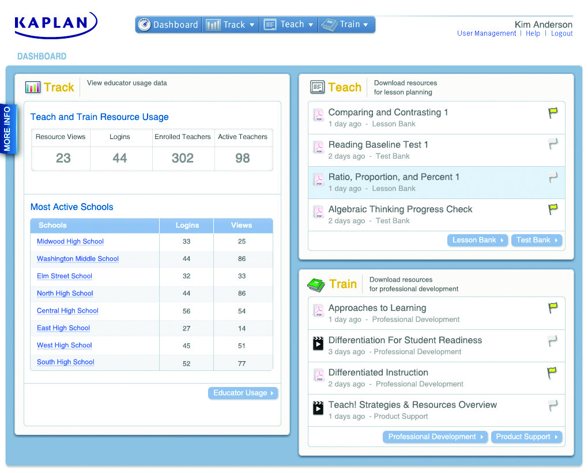
Task: Open Teach! Strategies & Resources Overview title
Action: point(413,405)
